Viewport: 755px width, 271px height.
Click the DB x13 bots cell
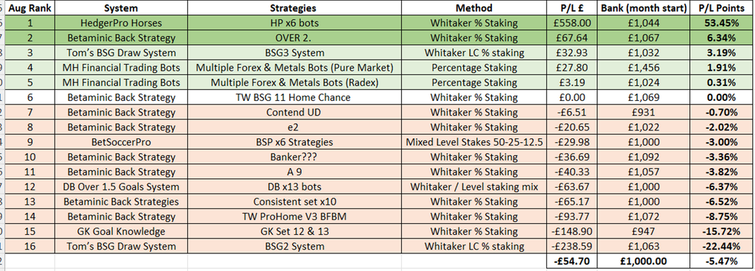point(294,186)
